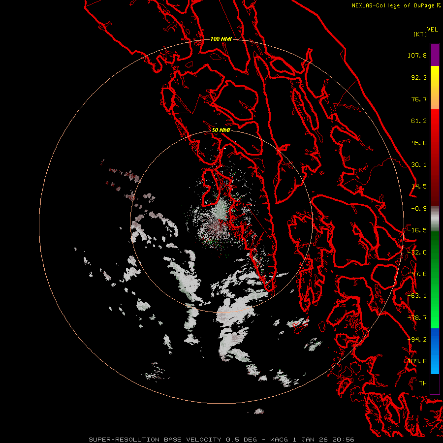Click the -0.9 velocity scale value
Screen dimensions: 443x443
click(x=419, y=209)
